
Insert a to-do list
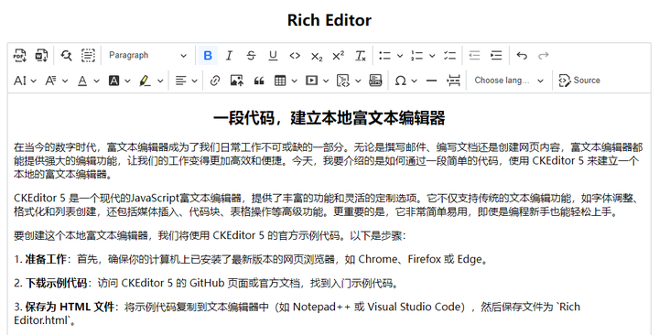[x=449, y=55]
